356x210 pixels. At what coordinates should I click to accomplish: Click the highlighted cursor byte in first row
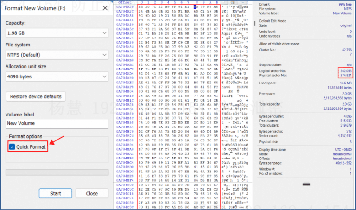[196, 6]
